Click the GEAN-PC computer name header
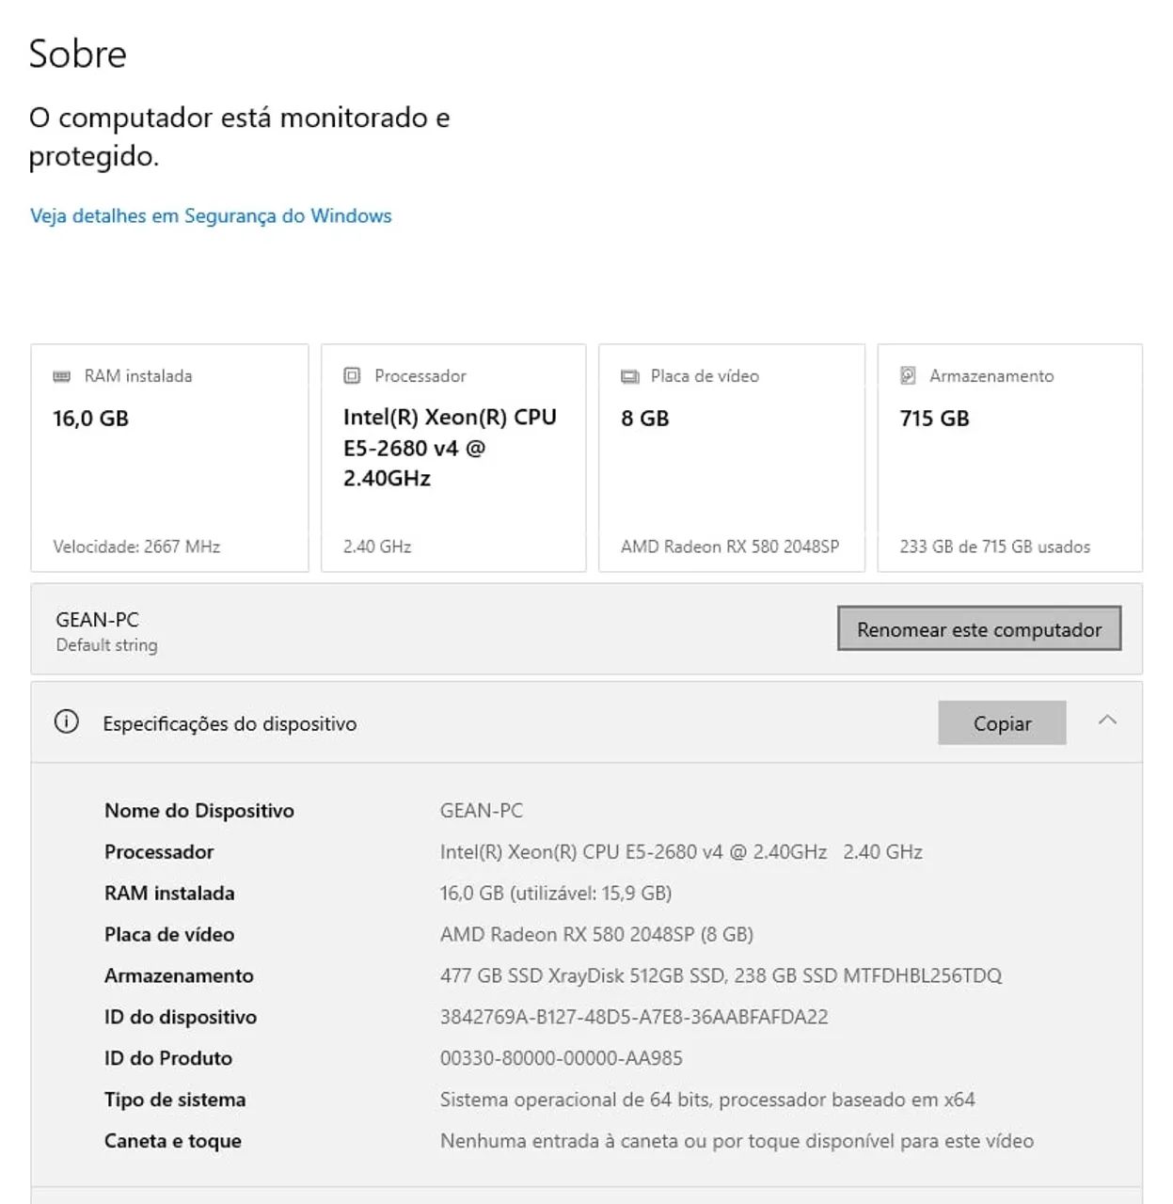1173x1204 pixels. pos(97,620)
